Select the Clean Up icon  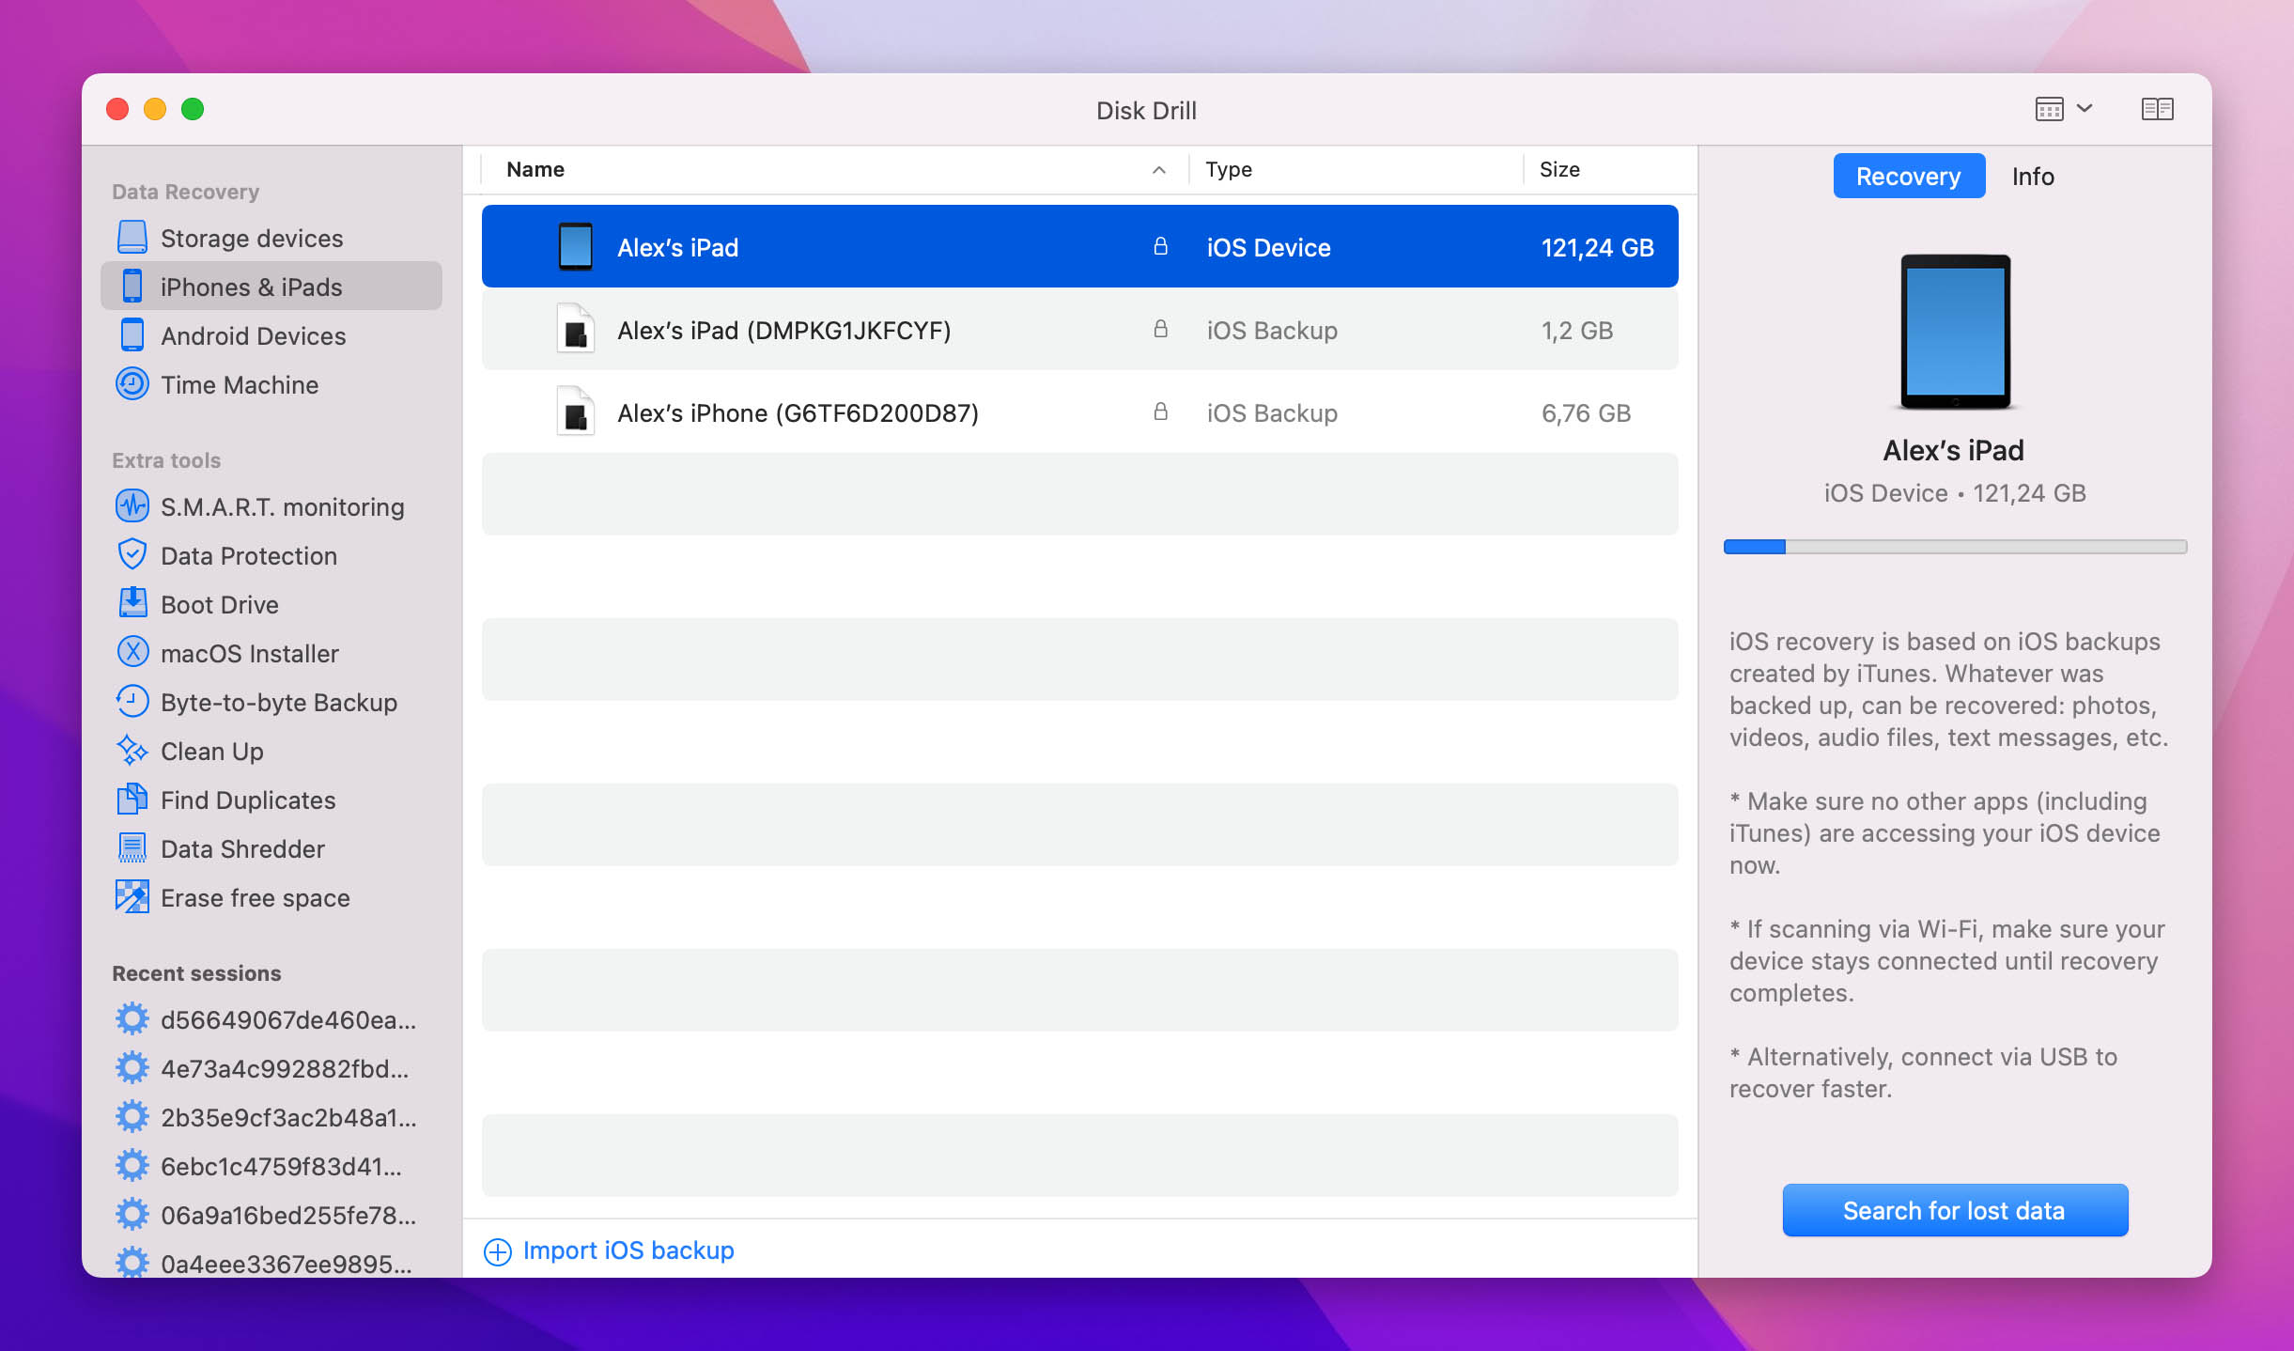point(132,750)
